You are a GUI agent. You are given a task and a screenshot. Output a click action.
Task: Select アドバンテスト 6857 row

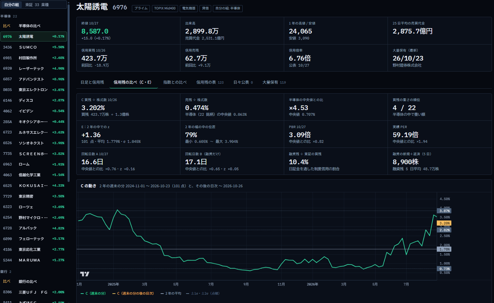point(34,79)
